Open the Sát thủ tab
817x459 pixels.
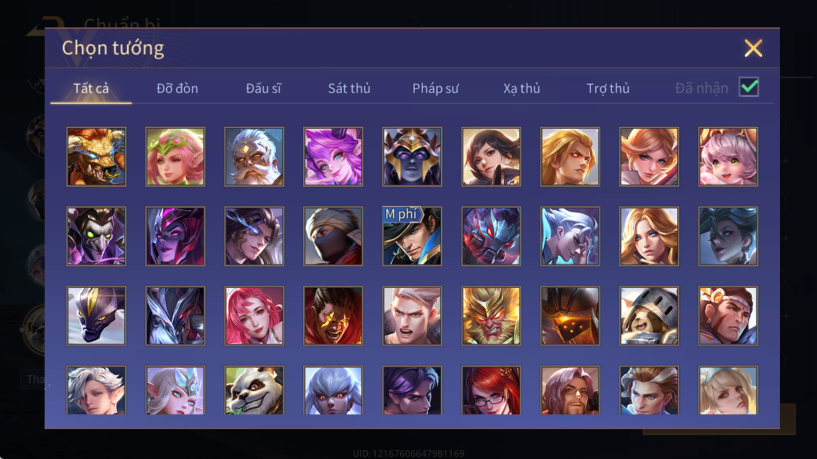click(349, 88)
